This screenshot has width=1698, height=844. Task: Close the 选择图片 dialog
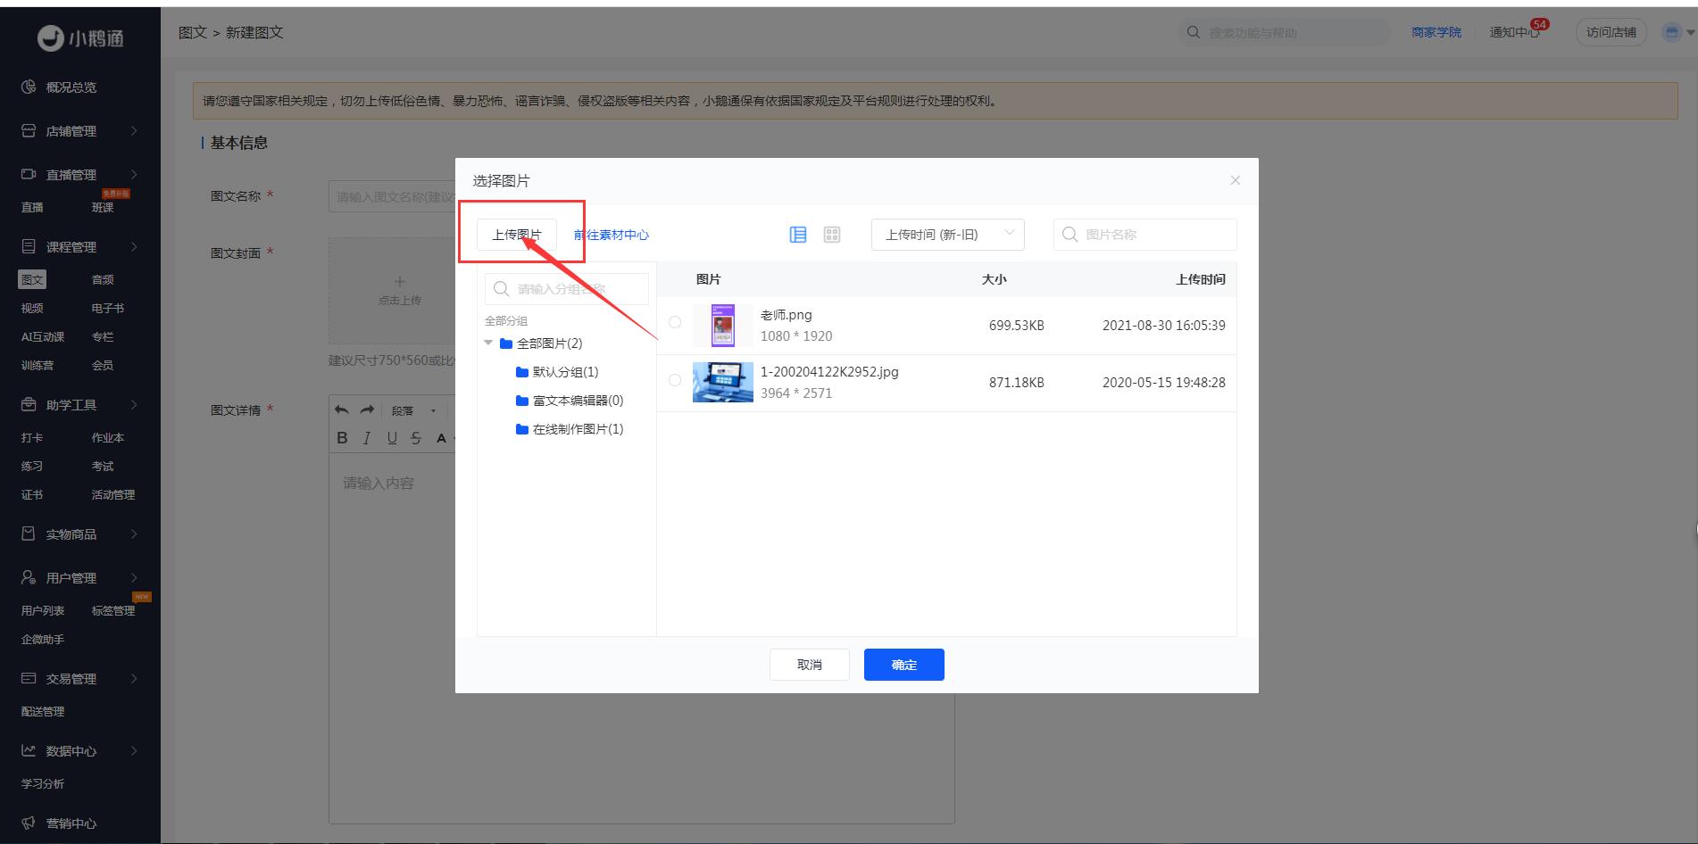coord(1235,180)
